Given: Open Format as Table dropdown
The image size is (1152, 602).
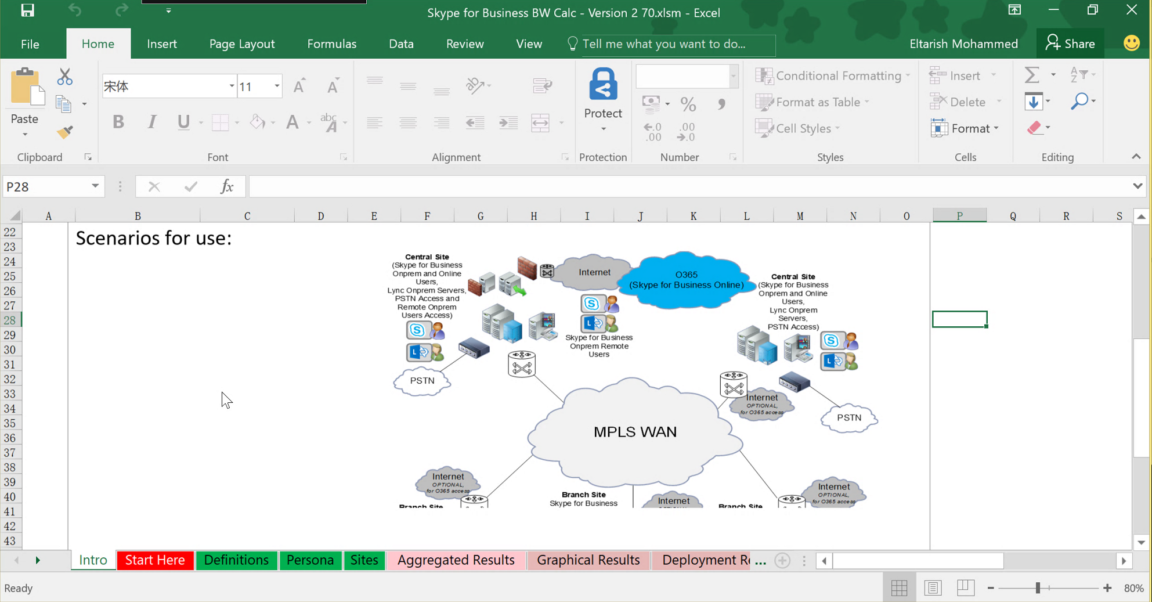Looking at the screenshot, I should pos(812,102).
